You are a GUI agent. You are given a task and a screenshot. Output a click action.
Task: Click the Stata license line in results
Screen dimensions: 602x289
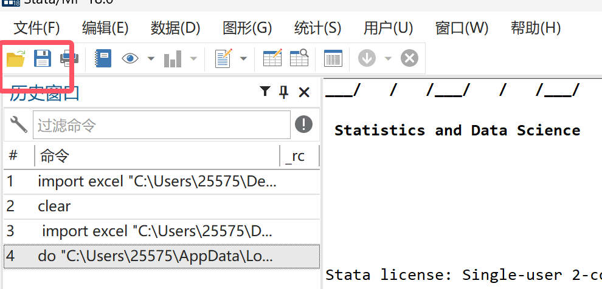tap(463, 275)
